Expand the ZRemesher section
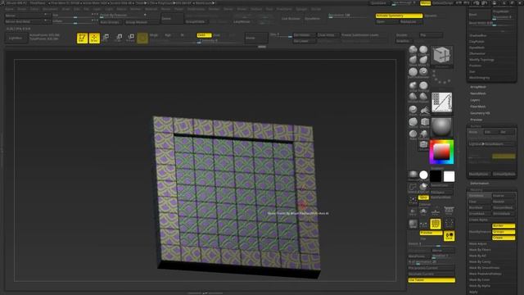Image resolution: width=524 pixels, height=295 pixels. (x=477, y=53)
